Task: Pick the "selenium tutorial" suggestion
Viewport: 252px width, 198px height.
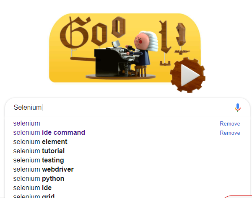Action: tap(39, 151)
